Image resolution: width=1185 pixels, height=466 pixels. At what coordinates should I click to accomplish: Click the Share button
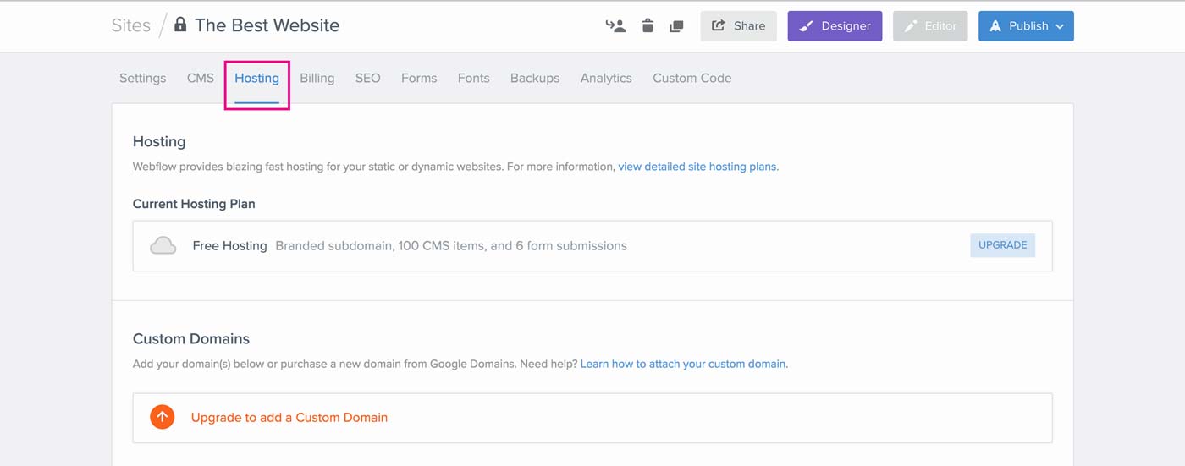tap(738, 26)
